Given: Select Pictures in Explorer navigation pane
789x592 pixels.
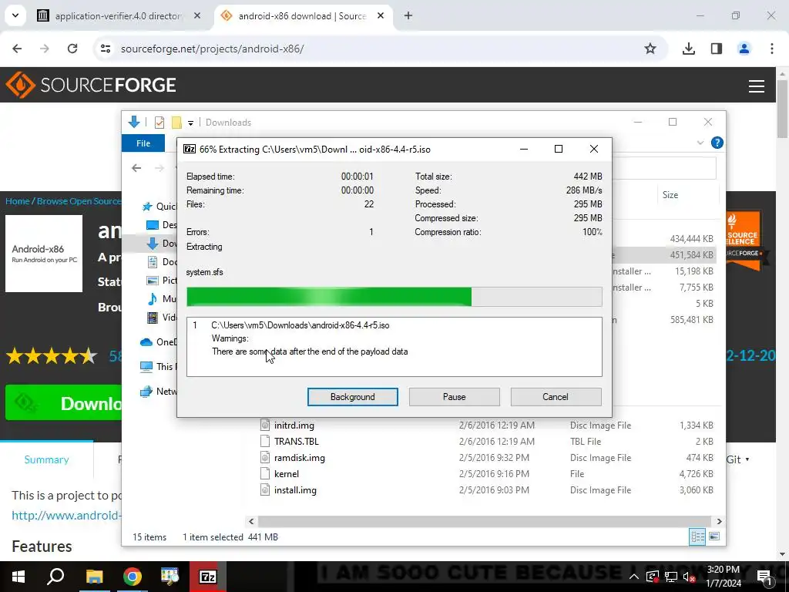Looking at the screenshot, I should point(161,281).
